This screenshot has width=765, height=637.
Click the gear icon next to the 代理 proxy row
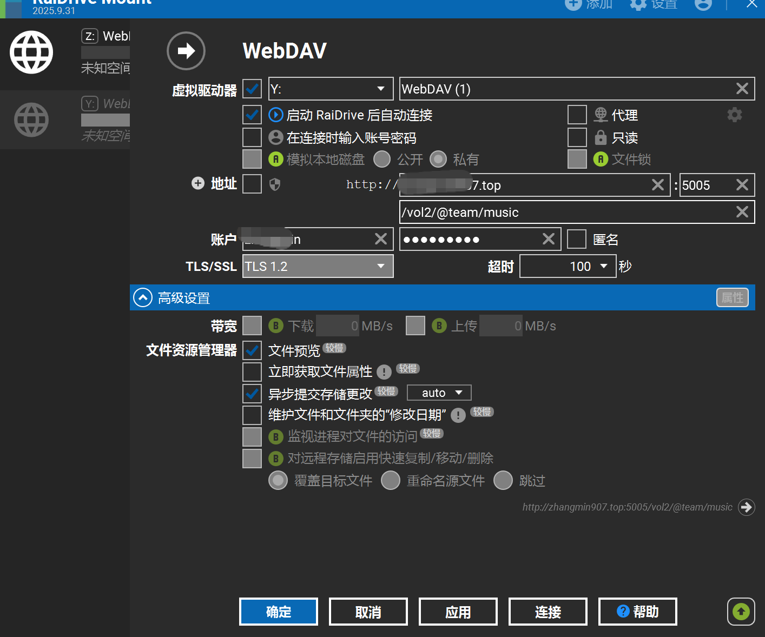(x=735, y=115)
